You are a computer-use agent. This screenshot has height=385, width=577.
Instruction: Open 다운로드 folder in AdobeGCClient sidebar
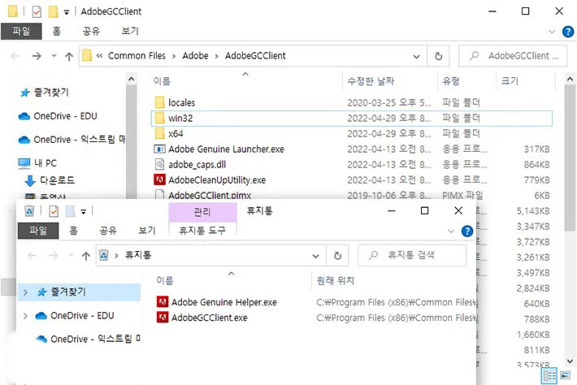pos(49,180)
